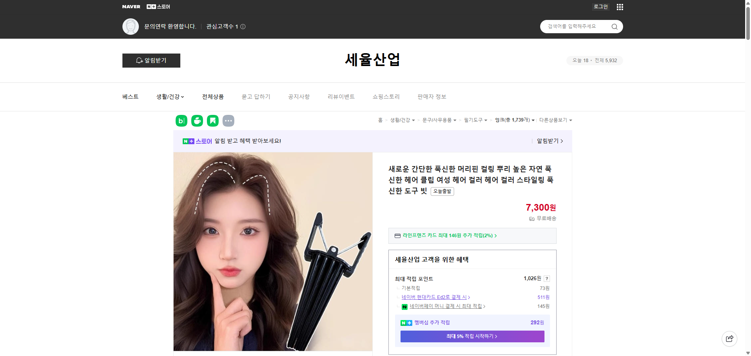Open the 리뷰이벤트 menu item

341,97
